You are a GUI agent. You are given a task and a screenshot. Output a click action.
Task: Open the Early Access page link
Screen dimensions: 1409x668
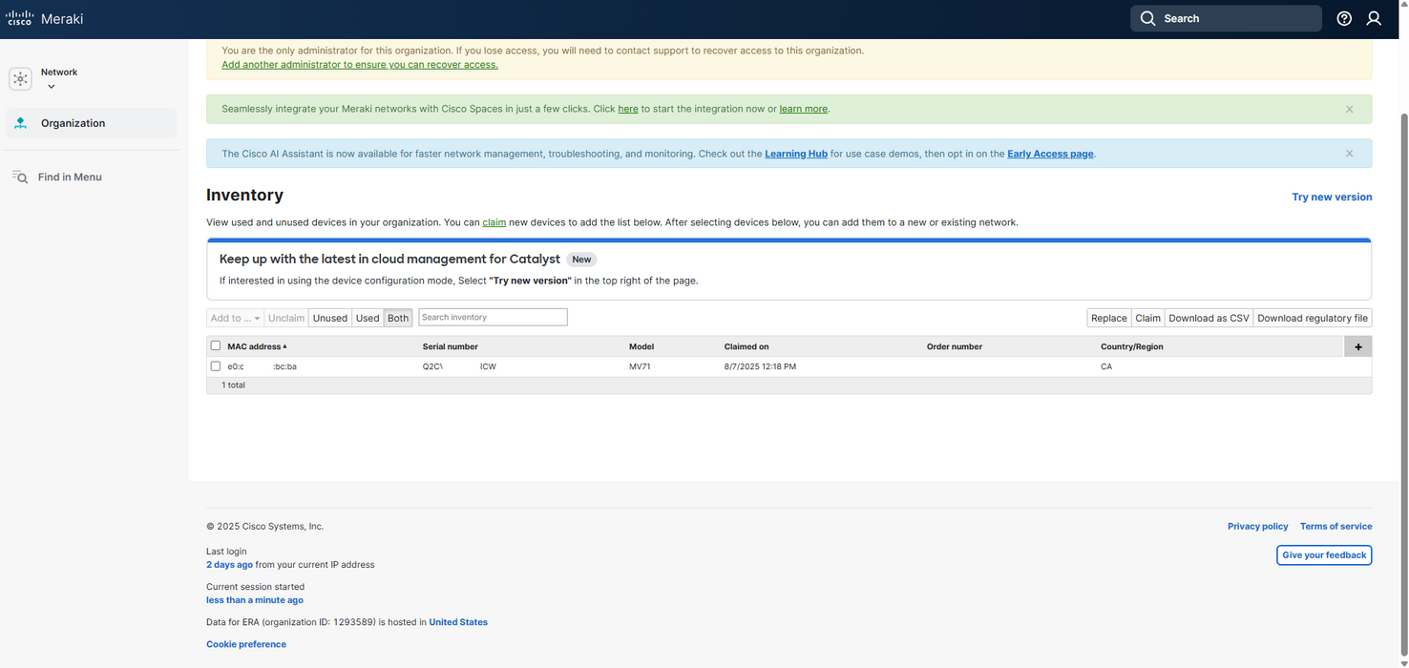tap(1050, 154)
